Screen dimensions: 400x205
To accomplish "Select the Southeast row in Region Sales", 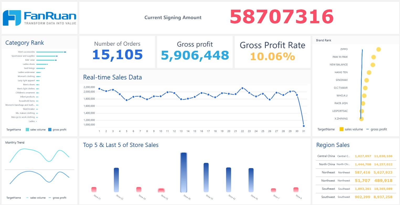I will click(355, 189).
